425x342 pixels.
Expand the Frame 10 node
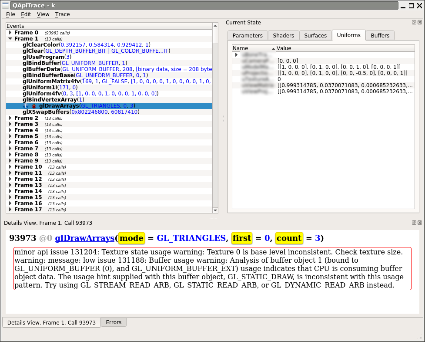(x=10, y=167)
